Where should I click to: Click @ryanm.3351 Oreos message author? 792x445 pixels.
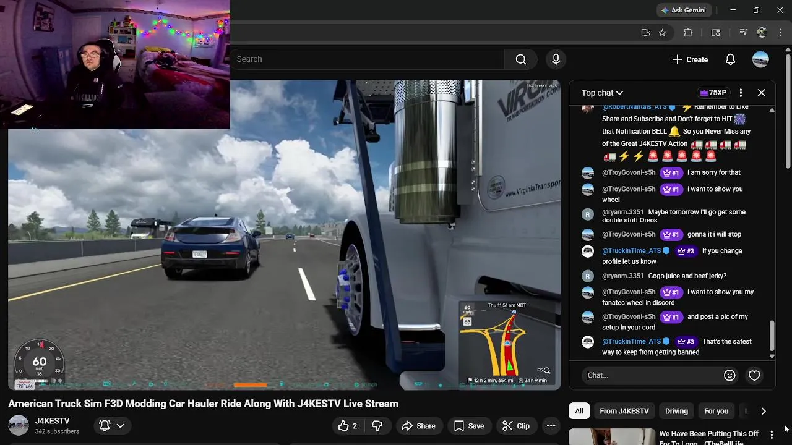(x=623, y=212)
